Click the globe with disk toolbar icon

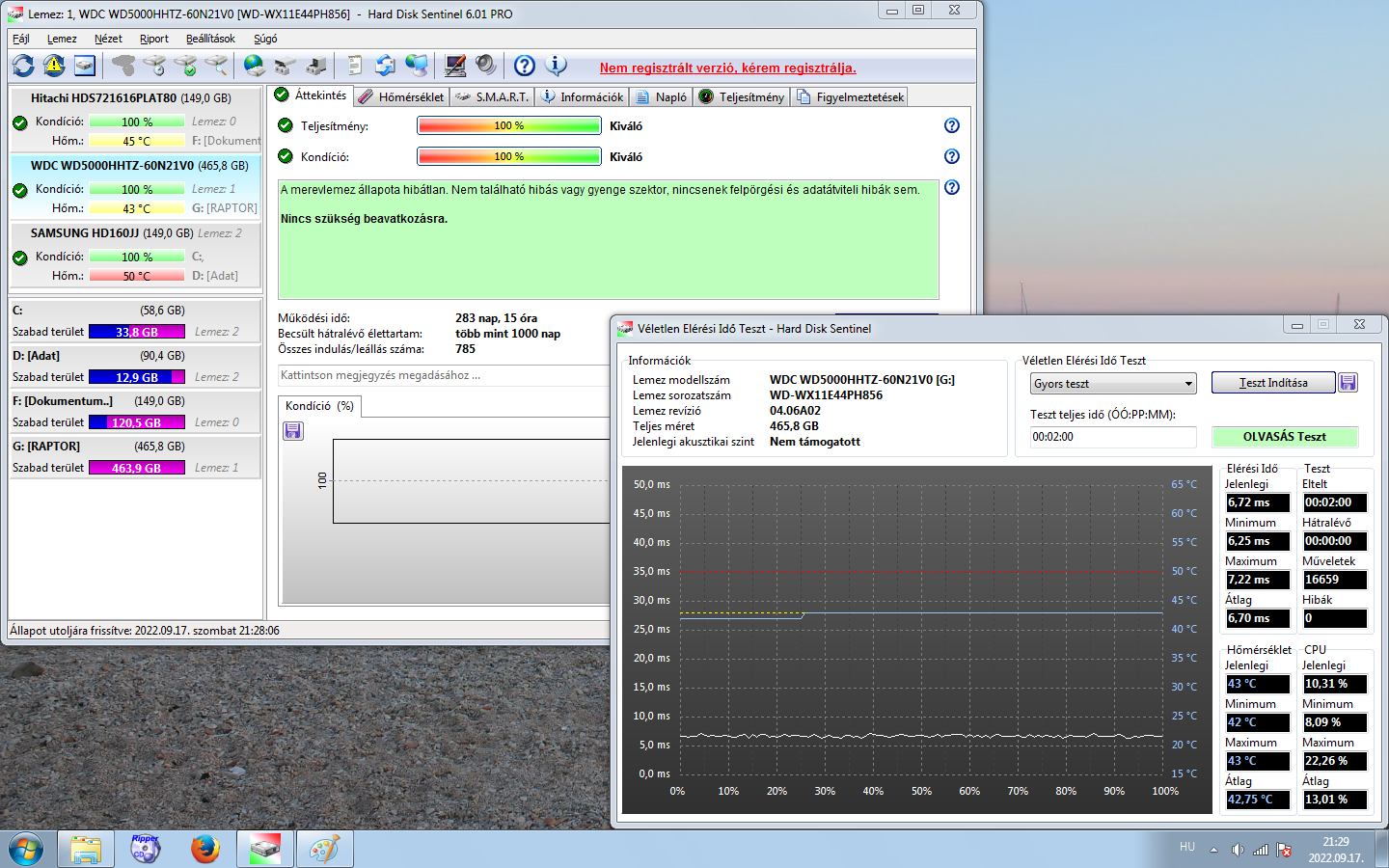click(255, 66)
